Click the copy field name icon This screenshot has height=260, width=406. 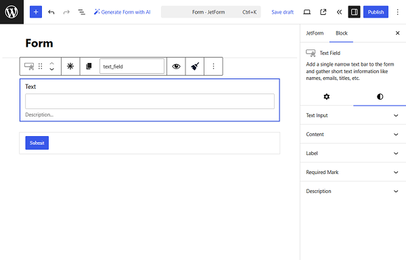(89, 66)
